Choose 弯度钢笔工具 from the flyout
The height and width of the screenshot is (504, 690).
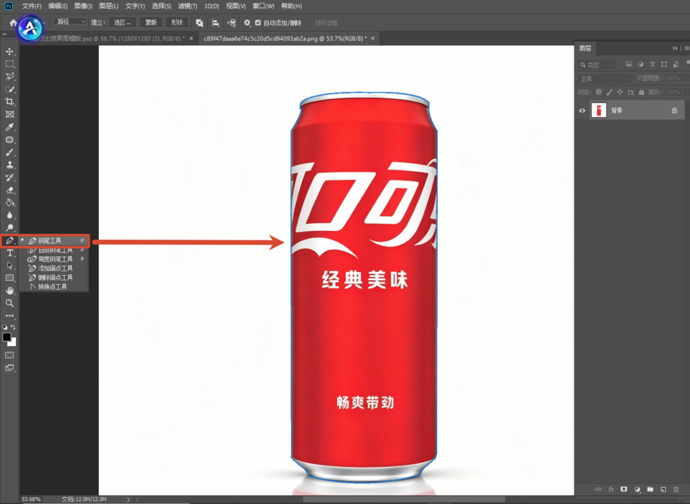(x=54, y=259)
